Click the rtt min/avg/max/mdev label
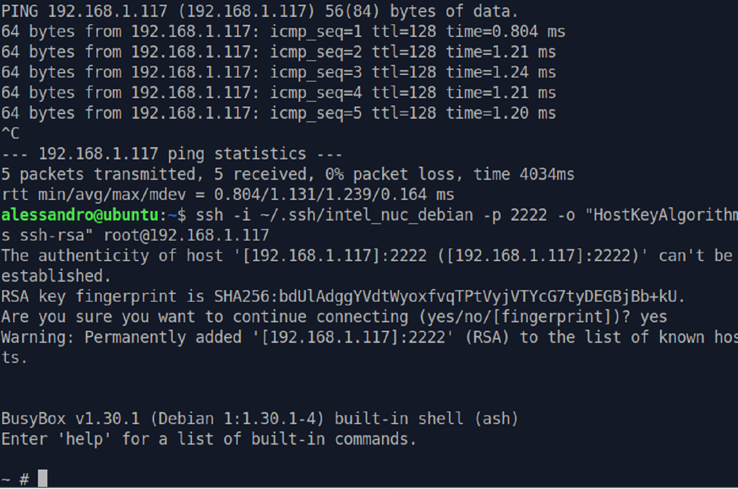This screenshot has width=738, height=489. coord(94,195)
